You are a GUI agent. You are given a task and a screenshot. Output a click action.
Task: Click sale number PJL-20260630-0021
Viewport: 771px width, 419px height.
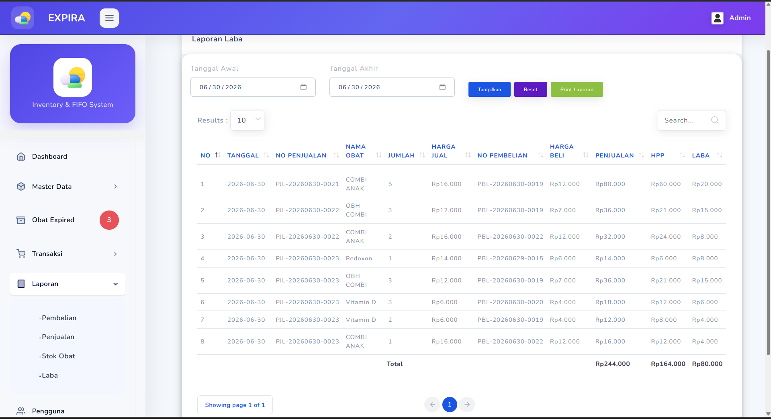[x=307, y=184]
